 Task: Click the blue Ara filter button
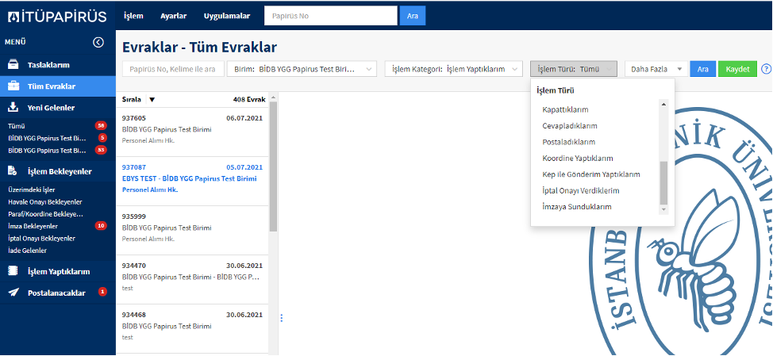(x=703, y=69)
